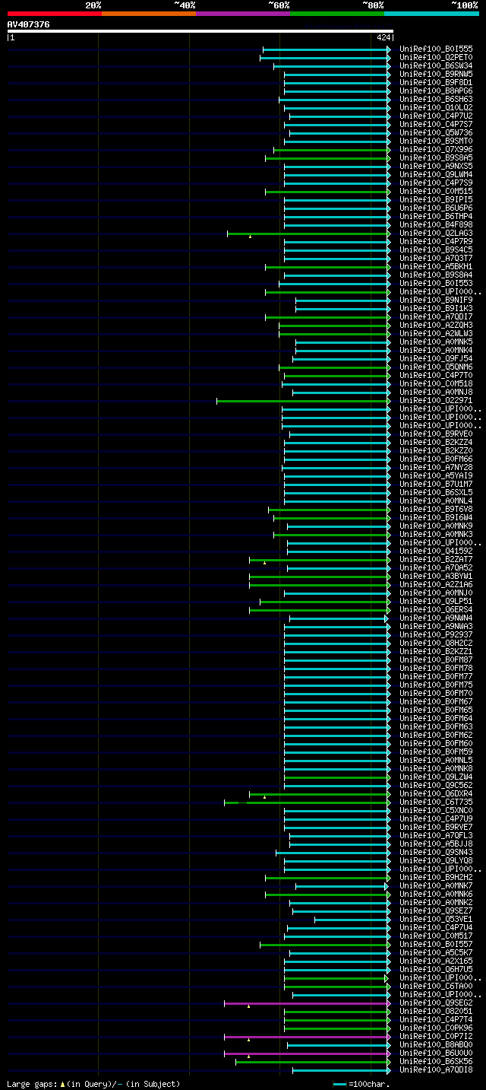The height and width of the screenshot is (1090, 486).
Task: Open the query sequence AV407376 title
Action: pyautogui.click(x=29, y=24)
